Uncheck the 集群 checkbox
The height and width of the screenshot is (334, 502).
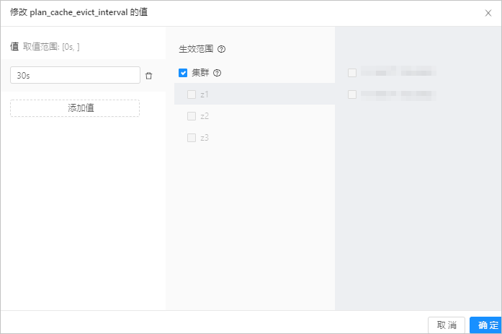[183, 73]
